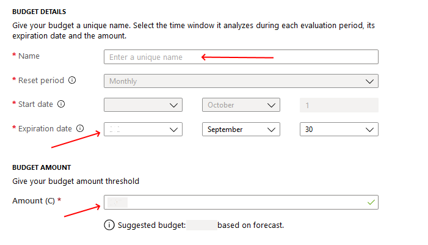Click the Expiration date info icon

[80, 128]
